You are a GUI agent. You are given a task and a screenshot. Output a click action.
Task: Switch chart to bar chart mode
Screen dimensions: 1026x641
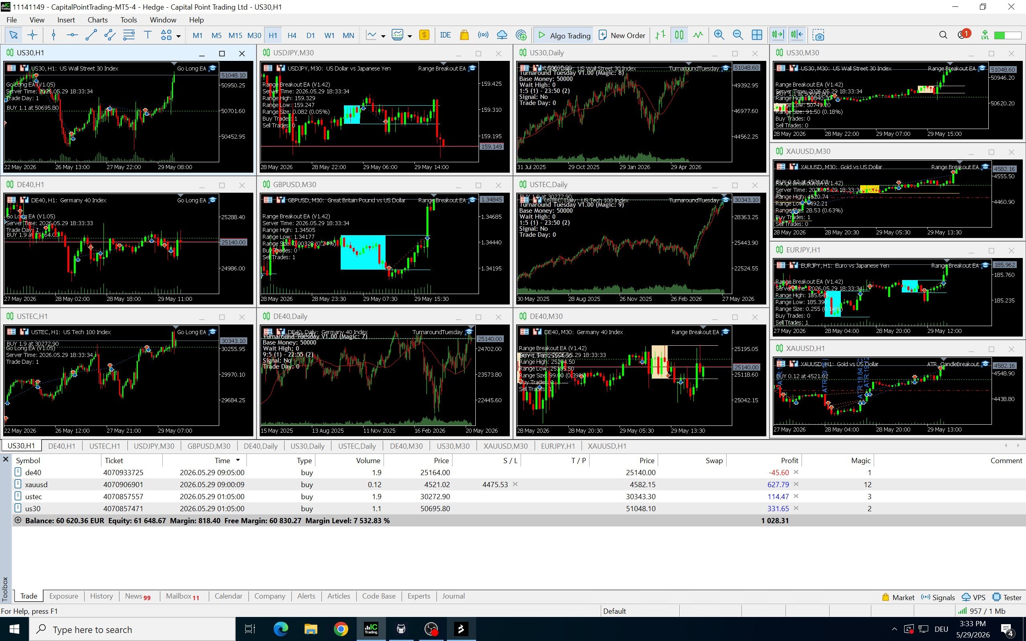(660, 35)
